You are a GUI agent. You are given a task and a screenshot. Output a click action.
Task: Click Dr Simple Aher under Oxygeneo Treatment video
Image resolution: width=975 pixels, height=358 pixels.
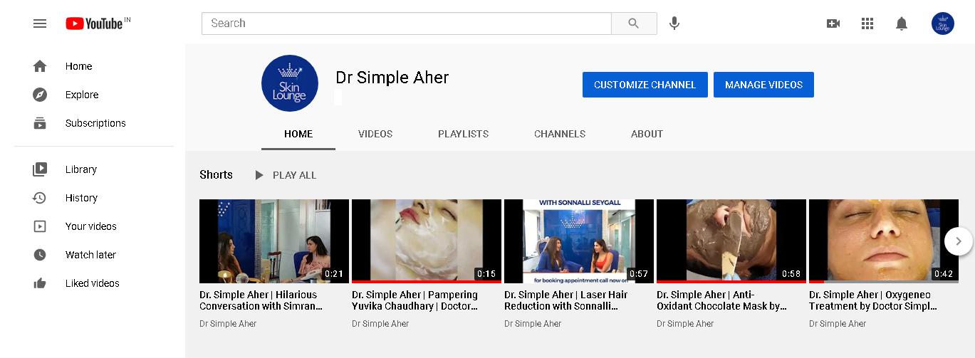pyautogui.click(x=838, y=324)
